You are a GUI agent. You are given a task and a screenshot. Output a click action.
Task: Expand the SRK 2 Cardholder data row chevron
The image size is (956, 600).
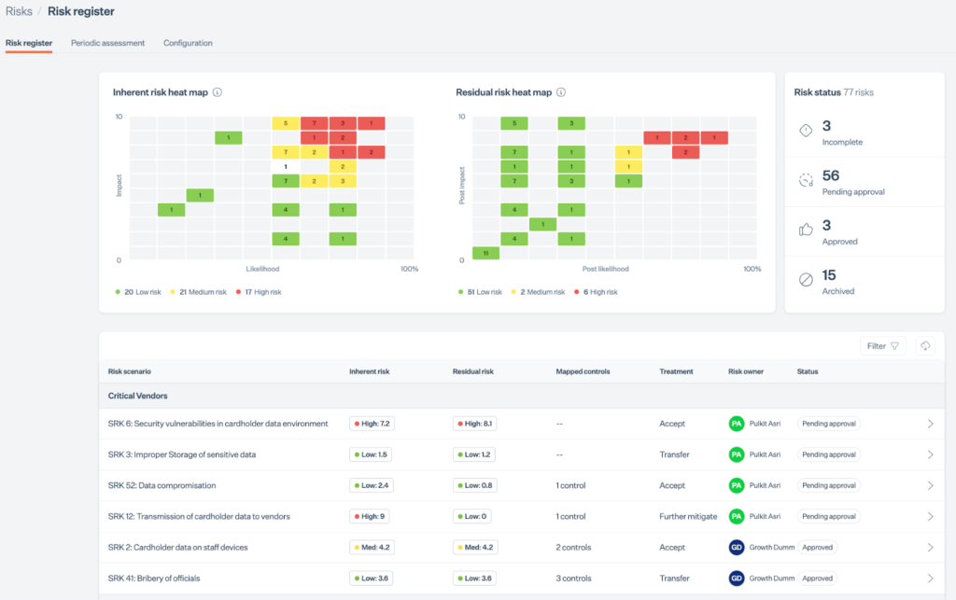point(930,548)
